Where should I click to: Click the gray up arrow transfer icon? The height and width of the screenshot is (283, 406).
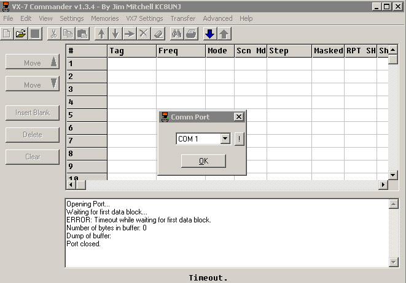click(x=224, y=34)
